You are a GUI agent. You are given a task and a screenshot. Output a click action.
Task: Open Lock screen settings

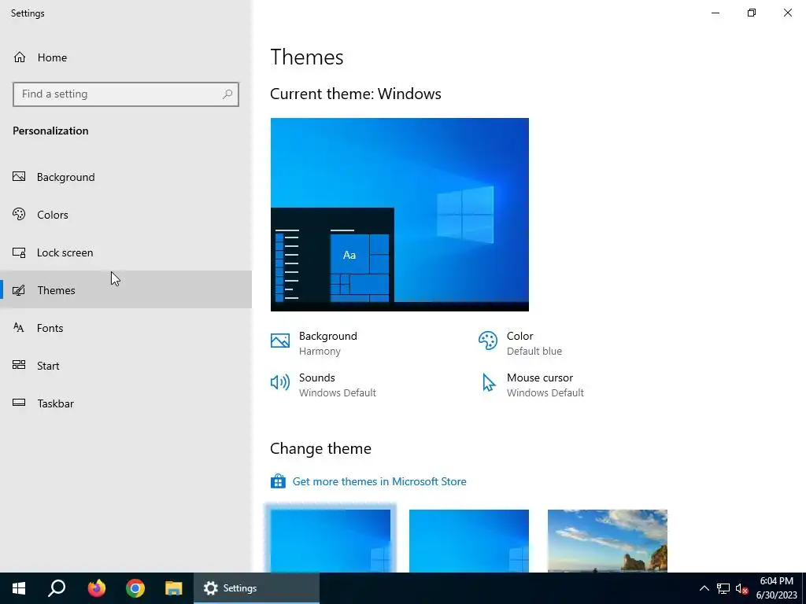(x=125, y=252)
